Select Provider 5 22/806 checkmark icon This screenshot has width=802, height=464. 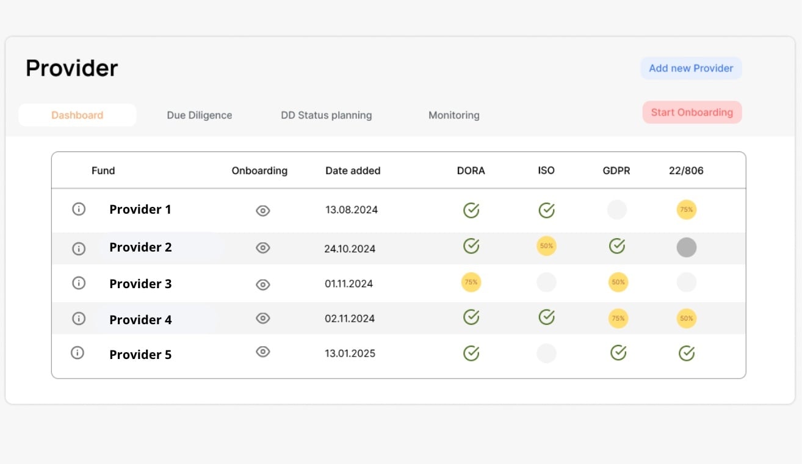687,353
